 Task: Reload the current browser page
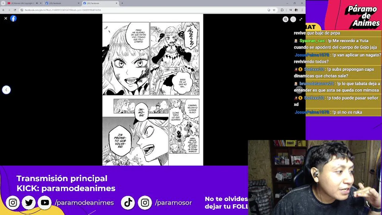[x=15, y=10]
